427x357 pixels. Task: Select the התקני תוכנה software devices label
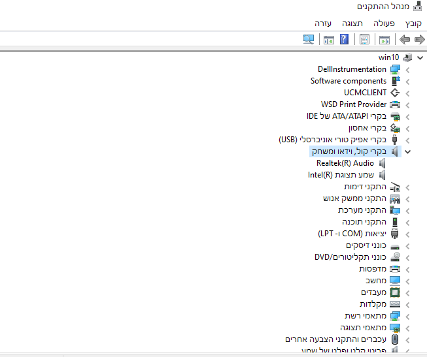pyautogui.click(x=364, y=222)
